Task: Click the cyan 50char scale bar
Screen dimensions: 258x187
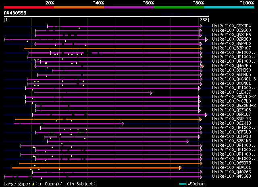Action: tap(183, 184)
